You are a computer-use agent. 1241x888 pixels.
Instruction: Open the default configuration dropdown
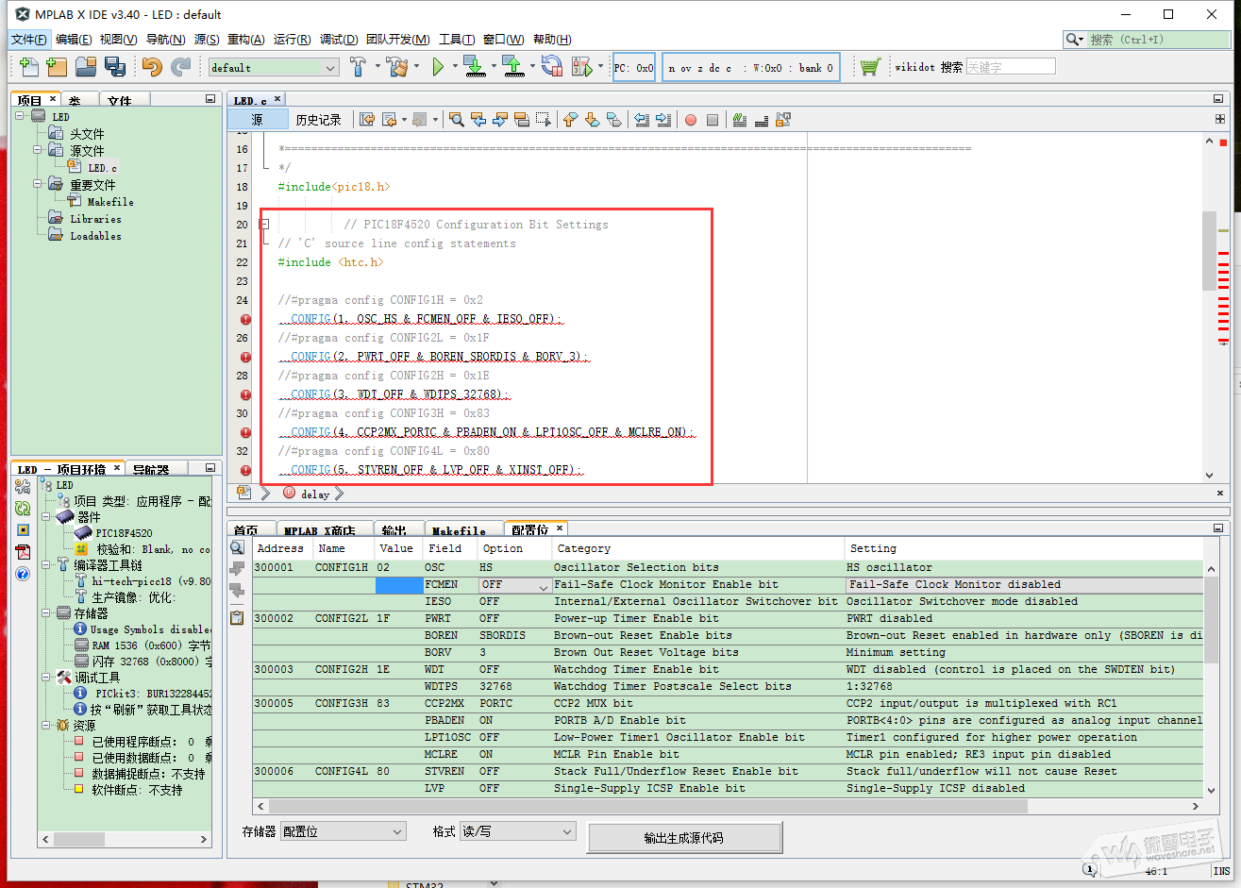(x=274, y=68)
